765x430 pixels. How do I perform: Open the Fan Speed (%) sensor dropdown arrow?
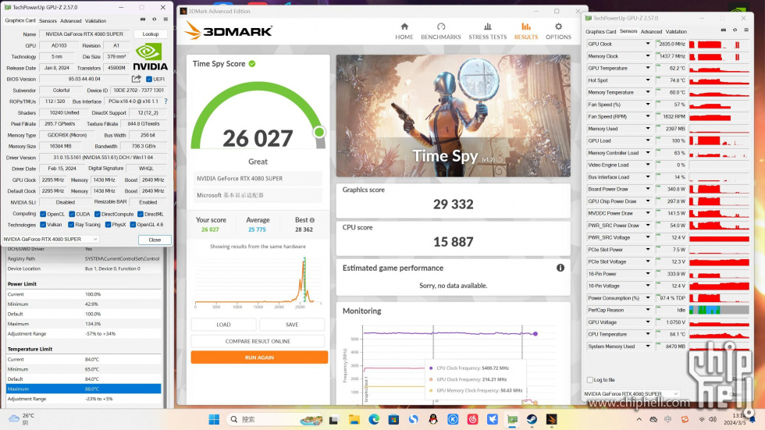(648, 105)
